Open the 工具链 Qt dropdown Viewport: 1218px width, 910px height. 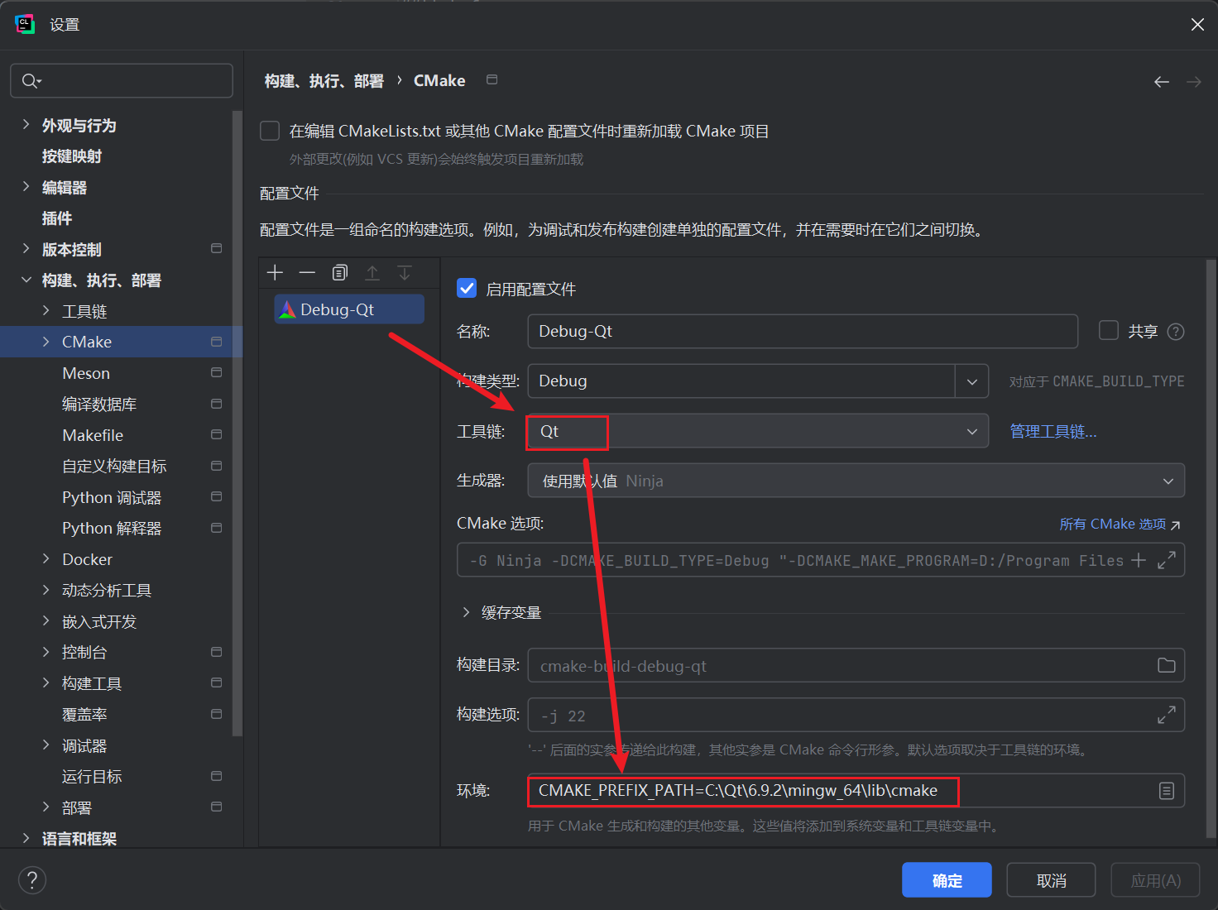(x=758, y=431)
